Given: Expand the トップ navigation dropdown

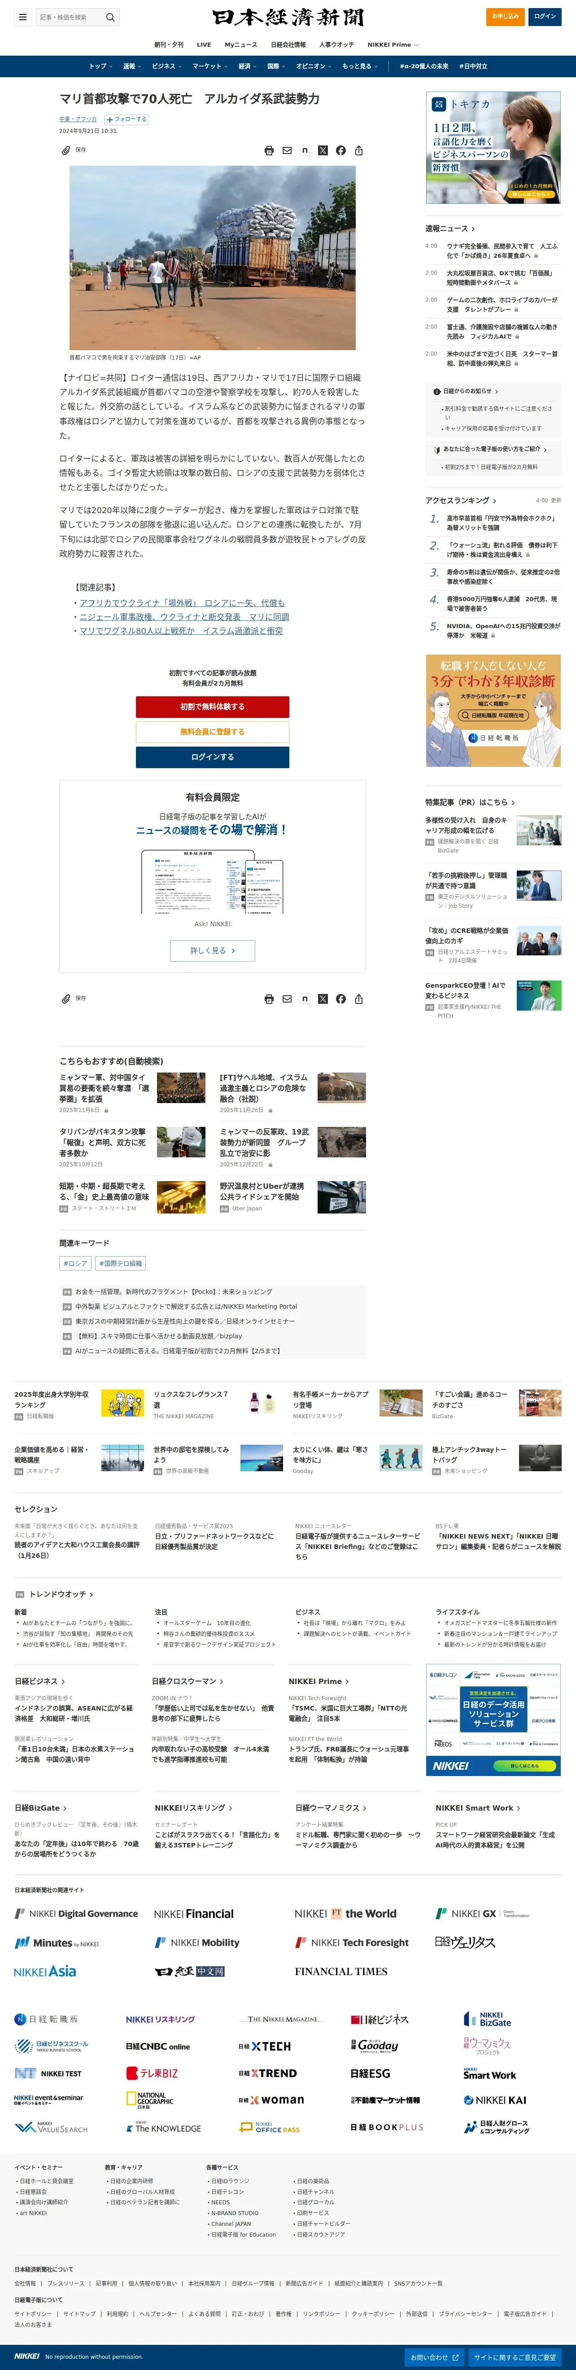Looking at the screenshot, I should click(x=101, y=66).
